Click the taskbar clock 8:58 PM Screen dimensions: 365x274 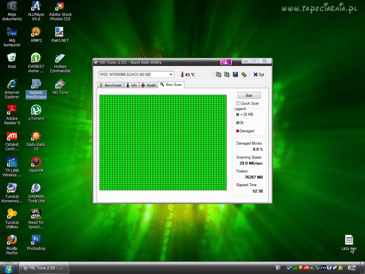point(351,268)
